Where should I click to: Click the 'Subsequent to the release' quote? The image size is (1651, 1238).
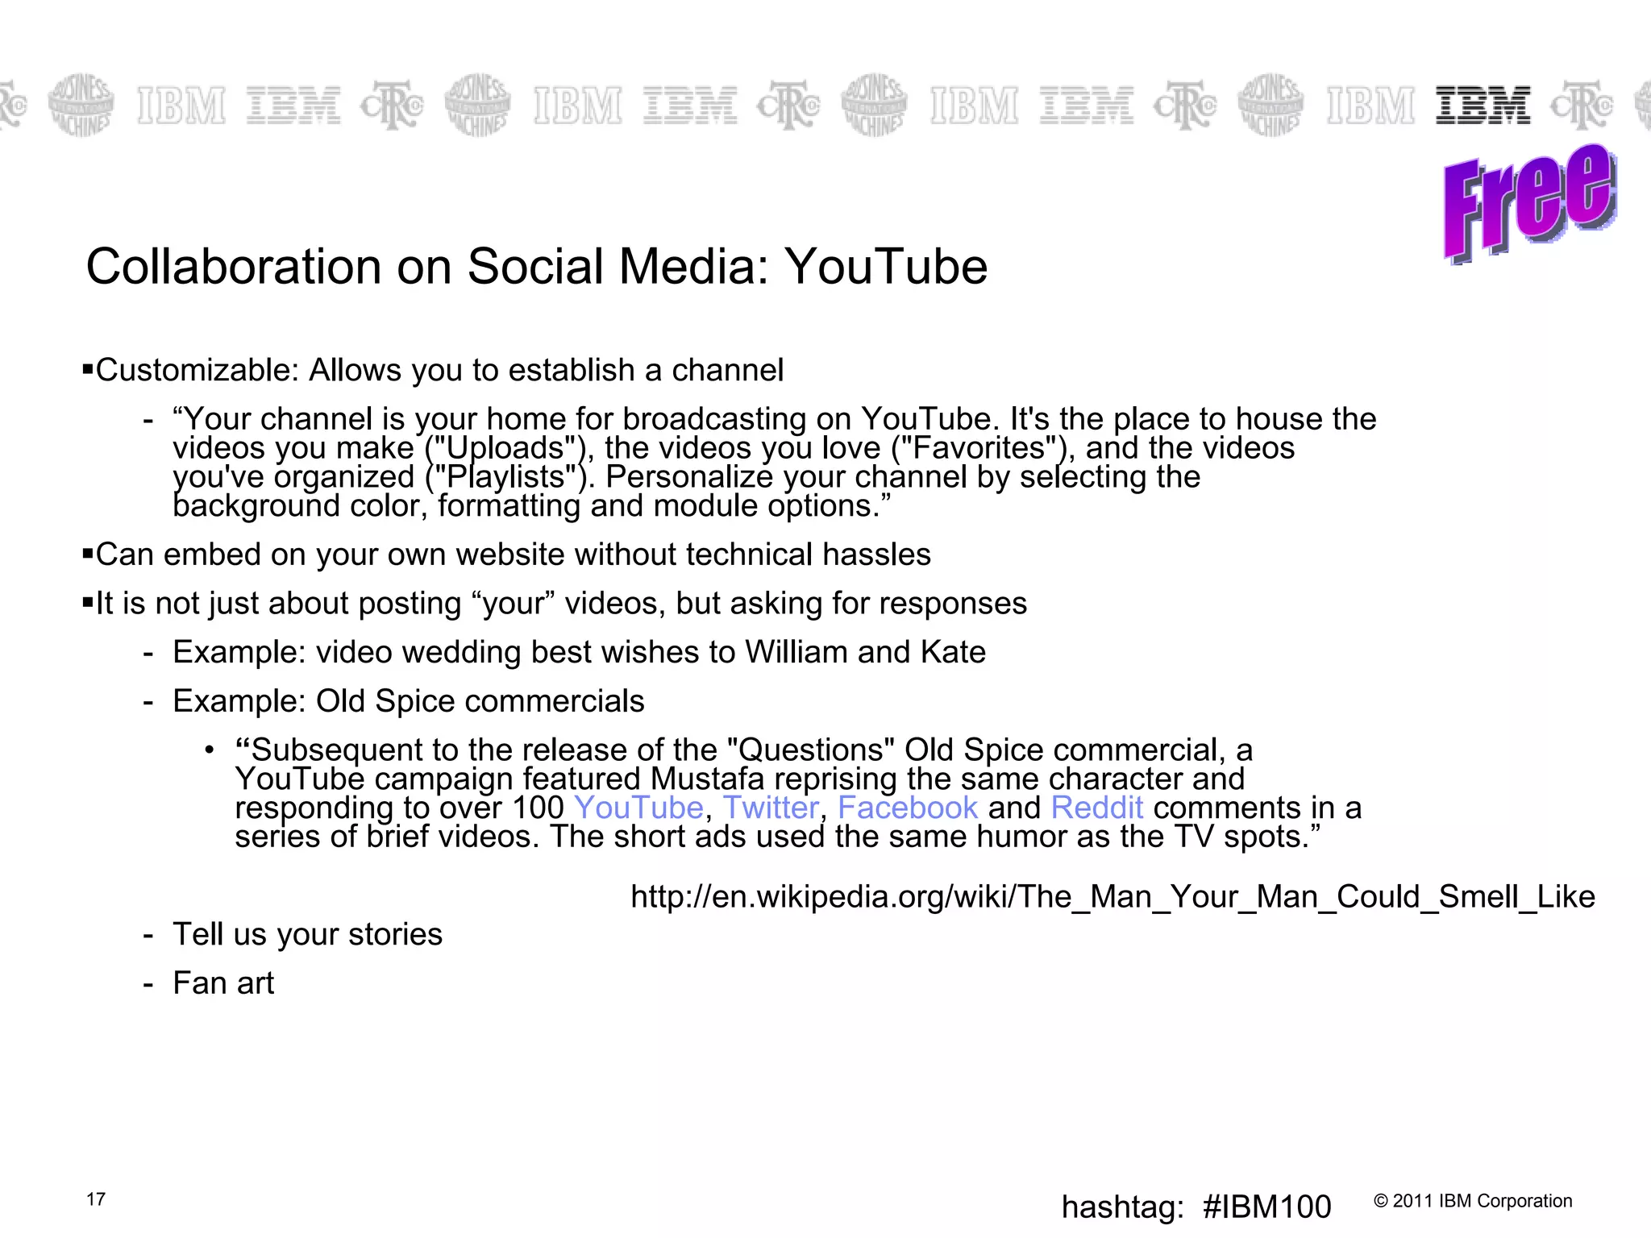click(x=798, y=793)
